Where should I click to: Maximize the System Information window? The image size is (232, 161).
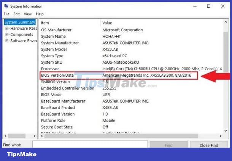pyautogui.click(x=209, y=6)
